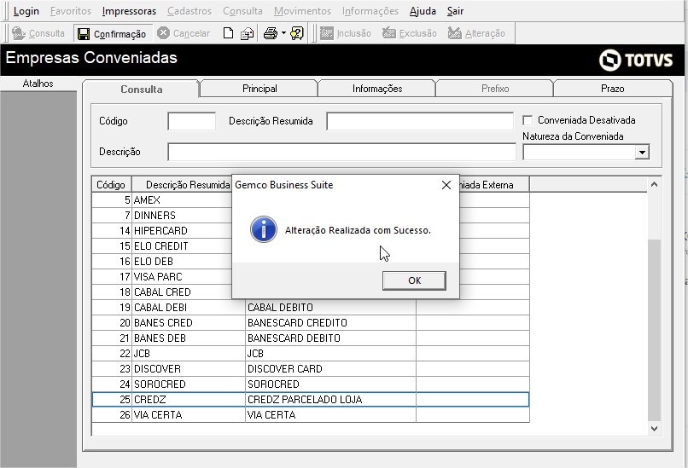The height and width of the screenshot is (468, 688).
Task: Open the Favoritos menu
Action: click(x=71, y=11)
